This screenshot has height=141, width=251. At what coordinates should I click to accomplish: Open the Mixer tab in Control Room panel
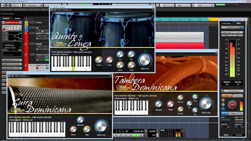pos(238,23)
